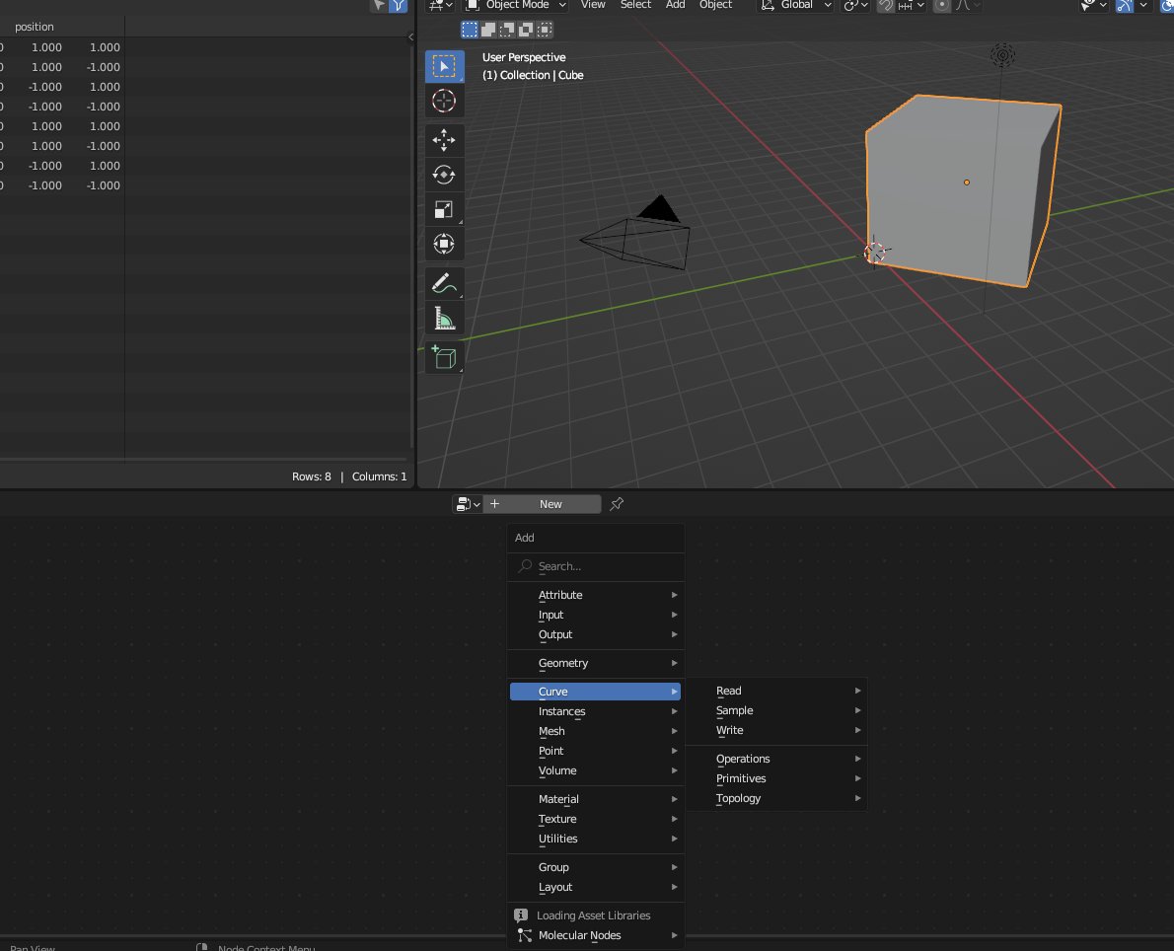Open the viewport Object menu
Screen dimensions: 1174x951
(716, 5)
